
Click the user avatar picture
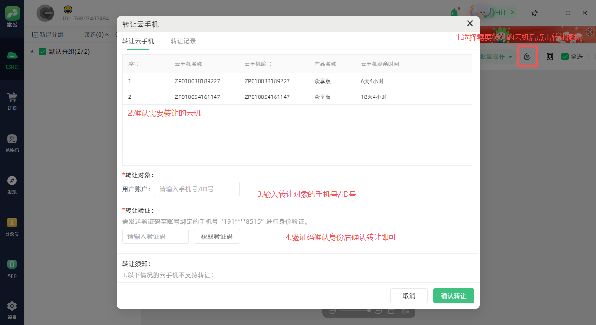point(45,13)
